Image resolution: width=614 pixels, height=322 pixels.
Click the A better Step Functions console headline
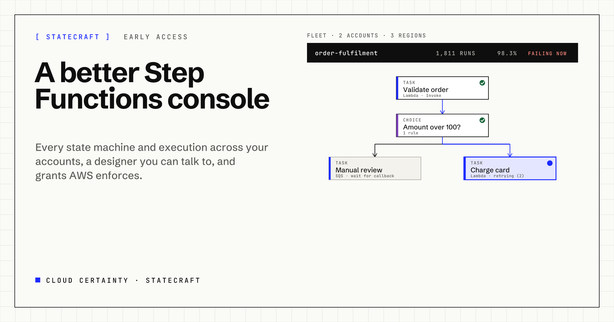(x=152, y=86)
